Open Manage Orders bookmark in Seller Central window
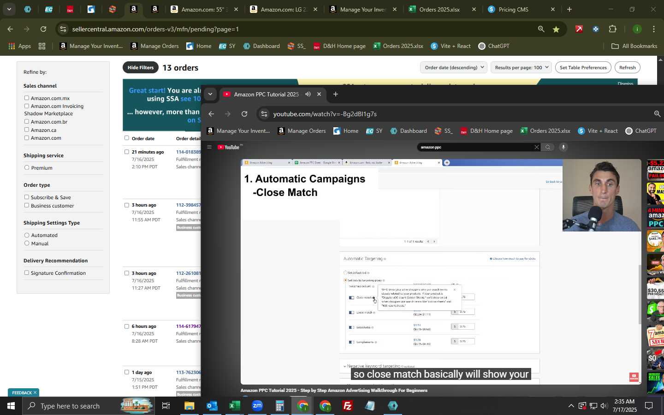 (x=155, y=46)
